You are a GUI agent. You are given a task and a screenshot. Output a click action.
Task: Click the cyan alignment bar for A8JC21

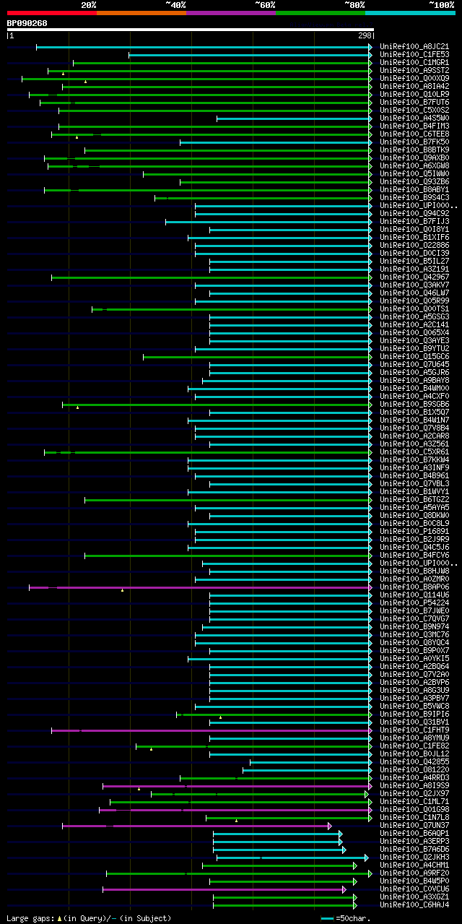(x=203, y=47)
